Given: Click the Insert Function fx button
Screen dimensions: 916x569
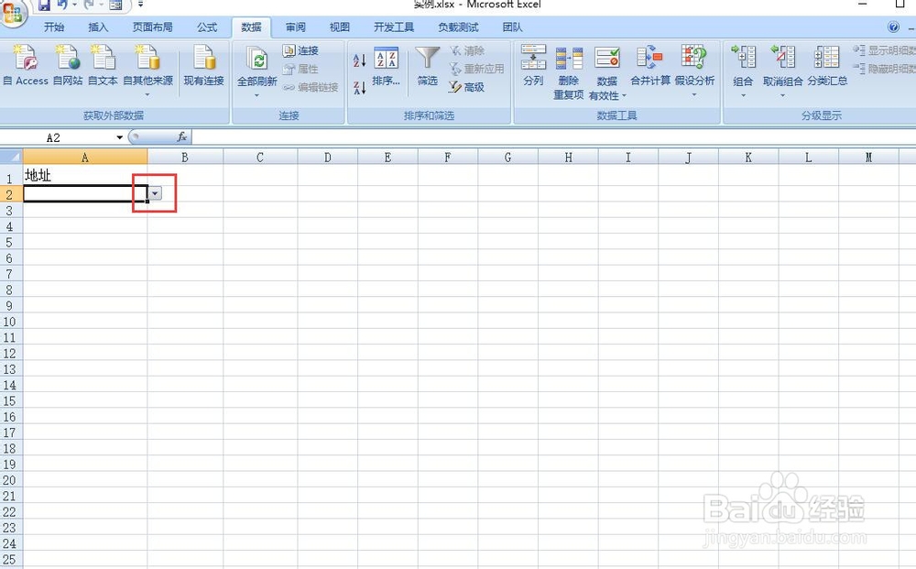Looking at the screenshot, I should (182, 137).
